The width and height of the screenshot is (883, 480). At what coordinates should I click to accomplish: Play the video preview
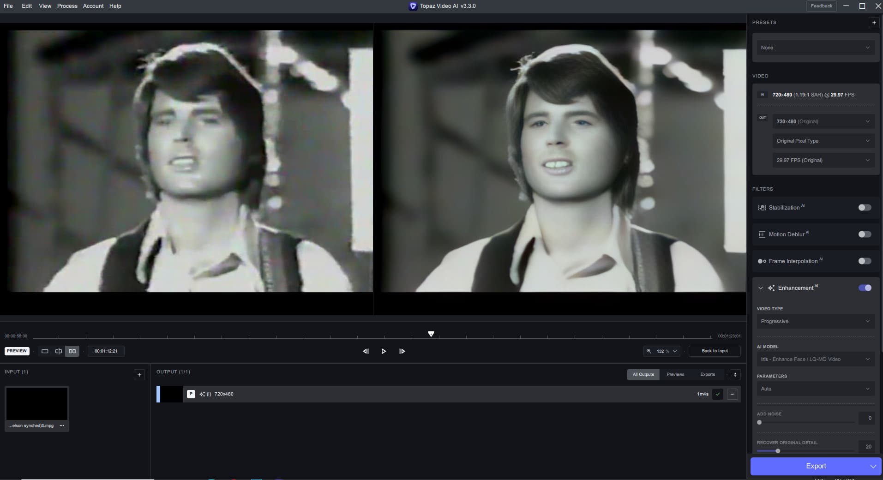[384, 351]
